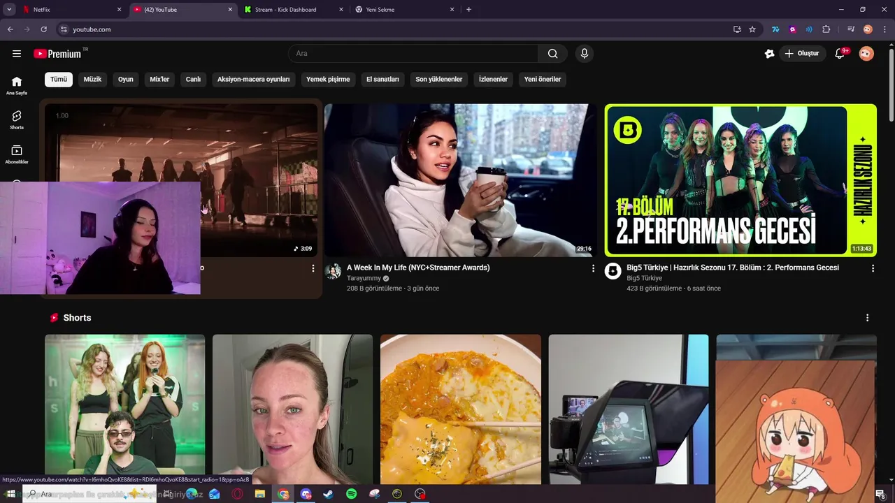Go to Ana Sayfa in the sidebar
895x503 pixels.
tap(17, 85)
